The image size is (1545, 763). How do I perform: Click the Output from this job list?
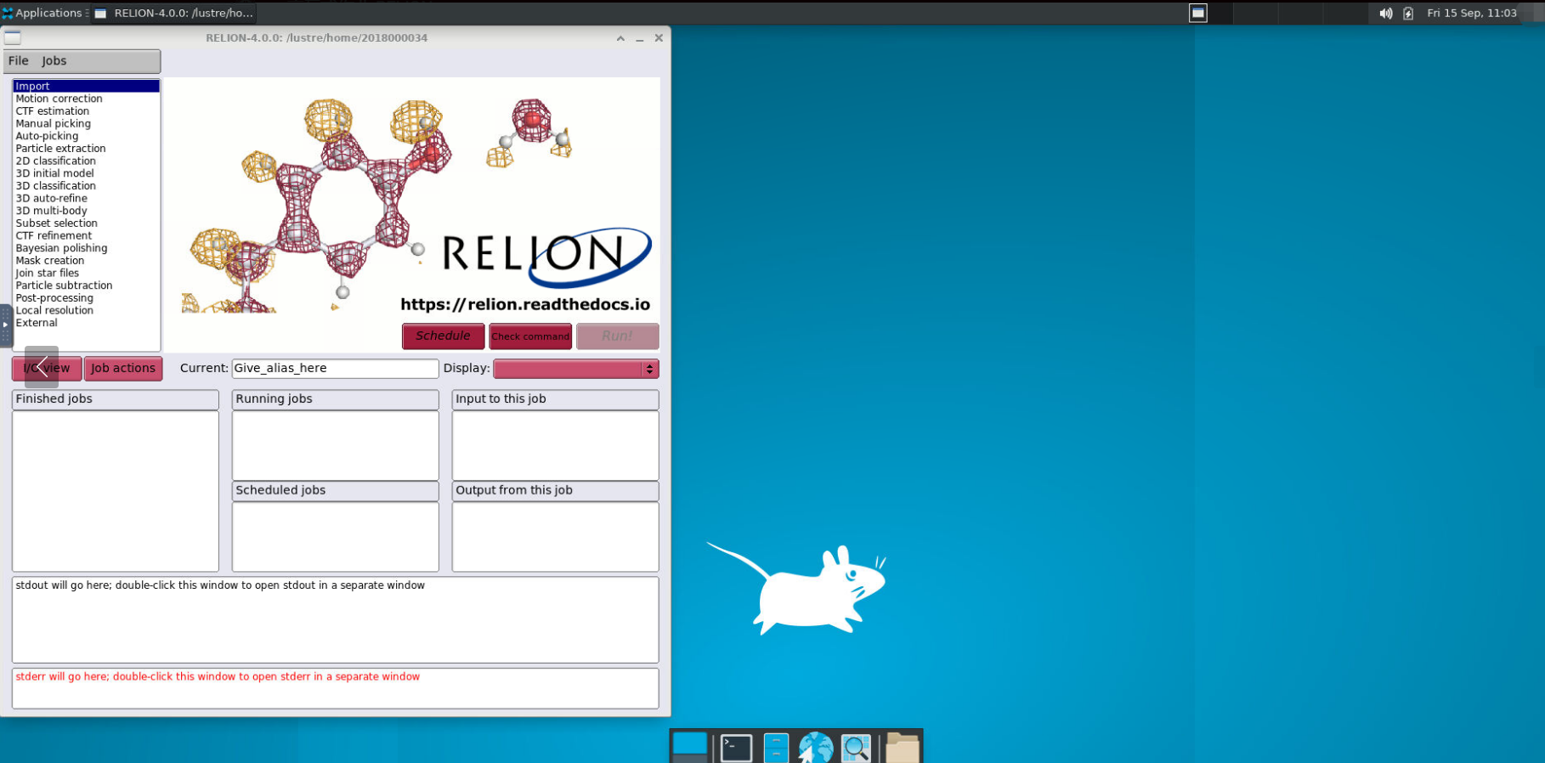pos(555,536)
